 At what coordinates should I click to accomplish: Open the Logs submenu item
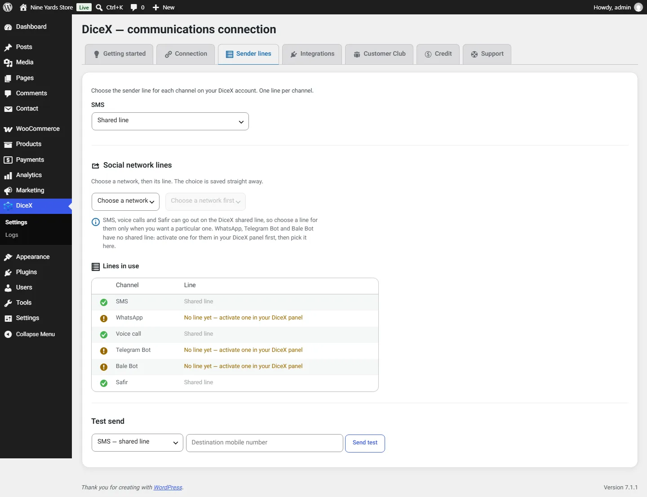click(12, 235)
